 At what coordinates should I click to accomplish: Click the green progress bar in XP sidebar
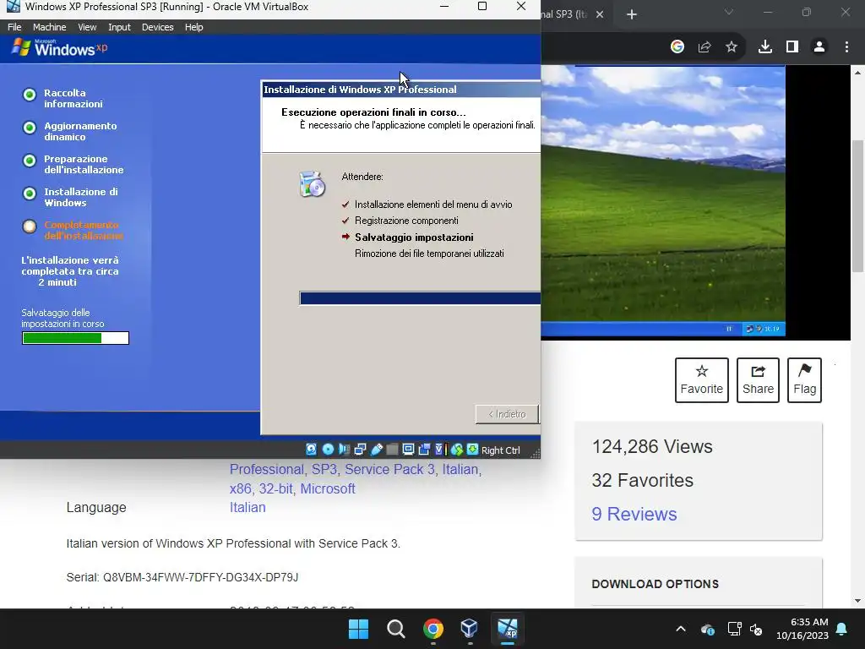[75, 338]
